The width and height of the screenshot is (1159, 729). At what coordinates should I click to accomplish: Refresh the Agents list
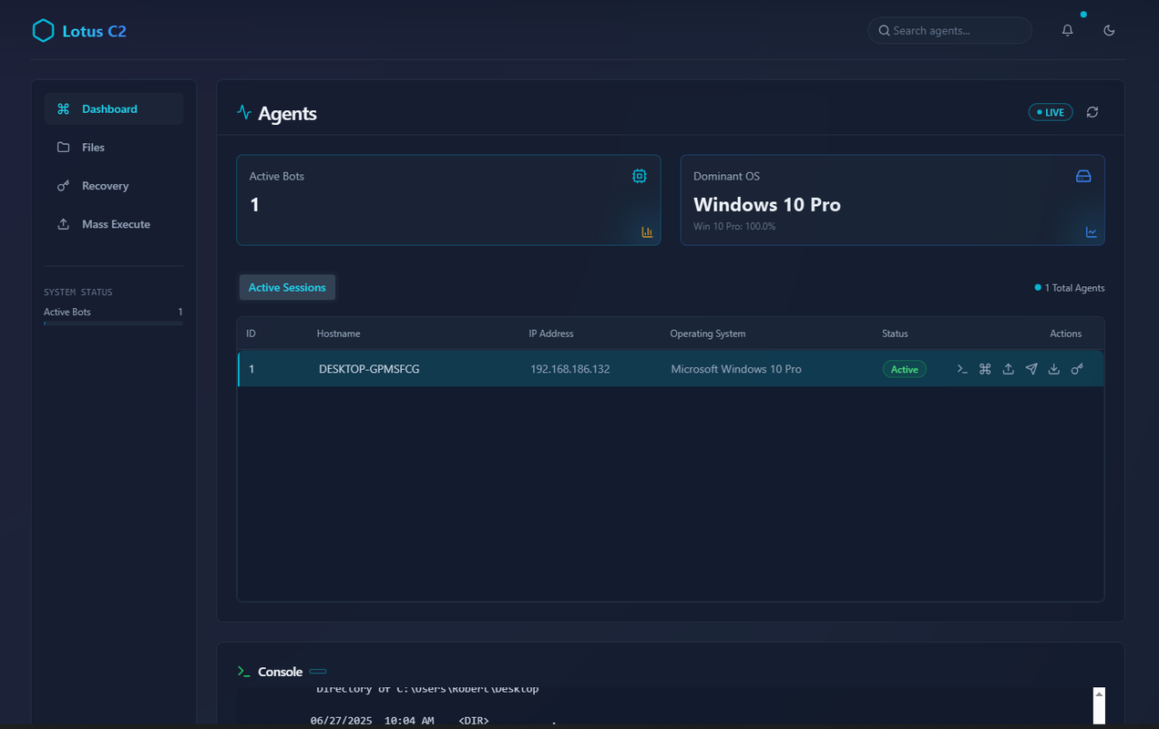coord(1092,112)
